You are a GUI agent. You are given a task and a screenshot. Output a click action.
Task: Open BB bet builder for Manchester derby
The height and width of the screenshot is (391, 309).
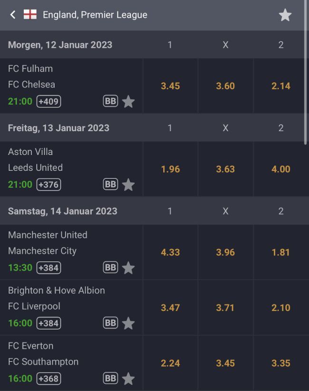[x=110, y=267]
